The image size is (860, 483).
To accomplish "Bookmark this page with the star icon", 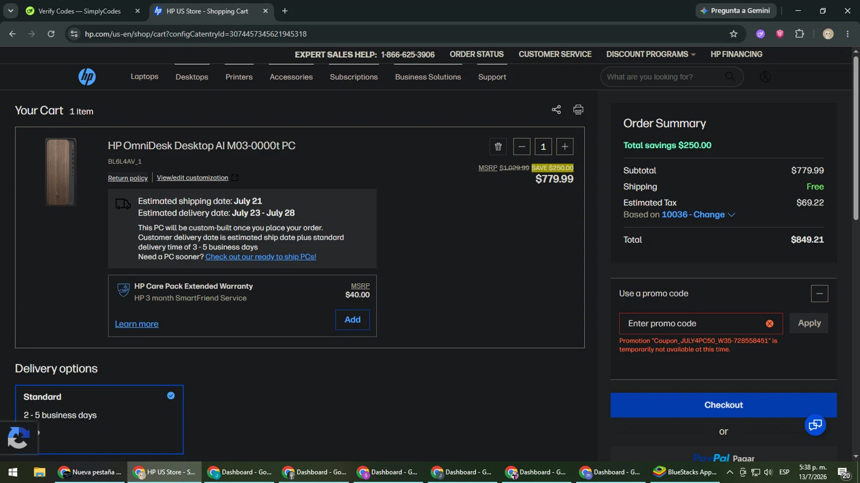I will point(733,34).
